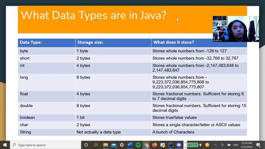The width and height of the screenshot is (265, 149).
Task: Click the 'What does it store?' header
Action: [173, 42]
